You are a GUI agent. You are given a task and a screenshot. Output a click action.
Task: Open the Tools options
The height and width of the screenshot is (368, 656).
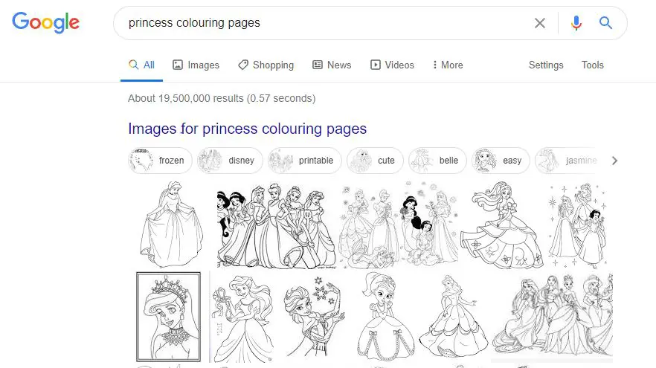[x=592, y=65]
